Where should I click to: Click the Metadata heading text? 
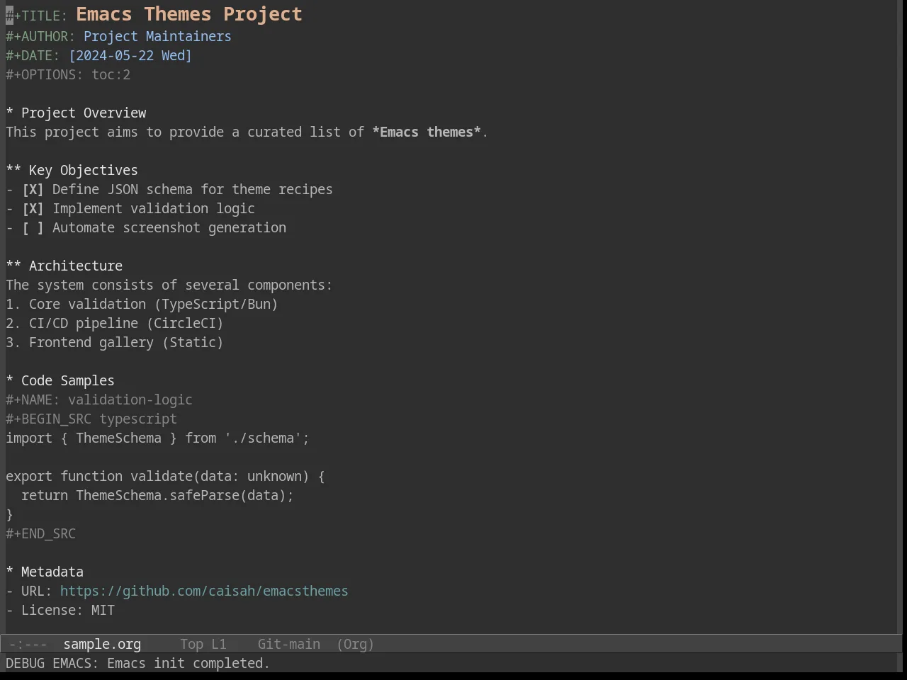[x=52, y=572]
